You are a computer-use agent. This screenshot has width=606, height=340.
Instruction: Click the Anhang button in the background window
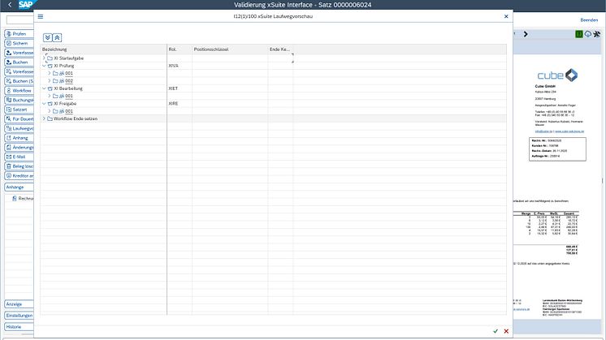click(19, 138)
